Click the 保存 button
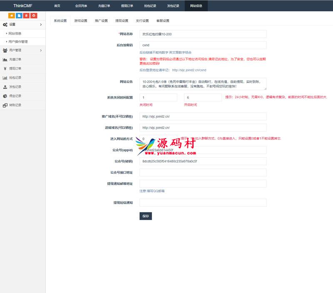This screenshot has height=293, width=333. (x=145, y=216)
